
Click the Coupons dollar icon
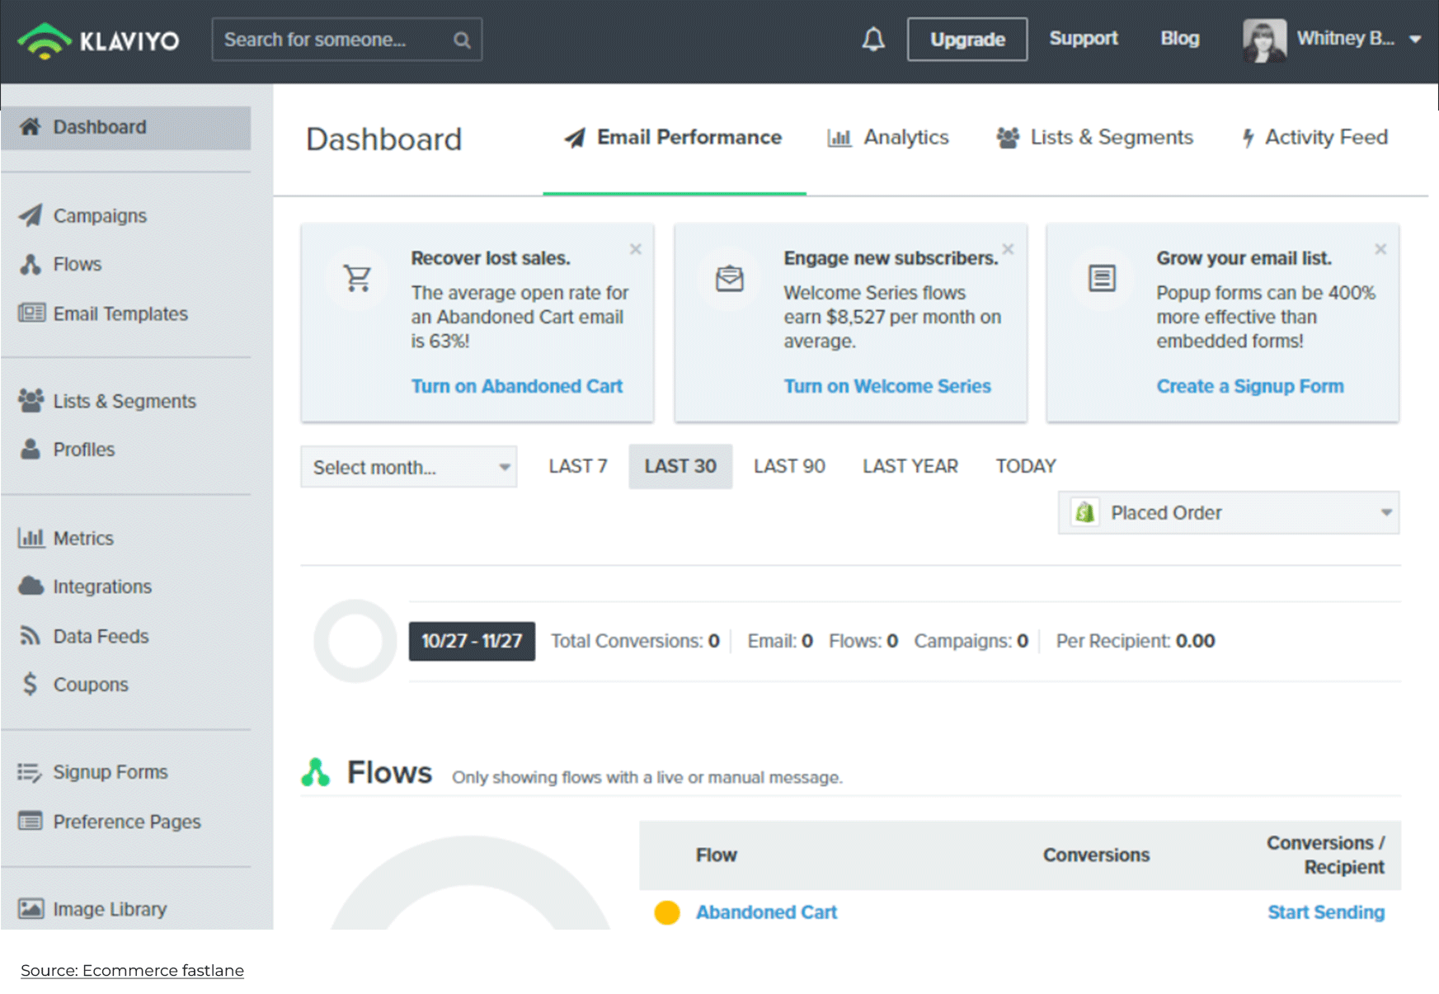pyautogui.click(x=31, y=684)
